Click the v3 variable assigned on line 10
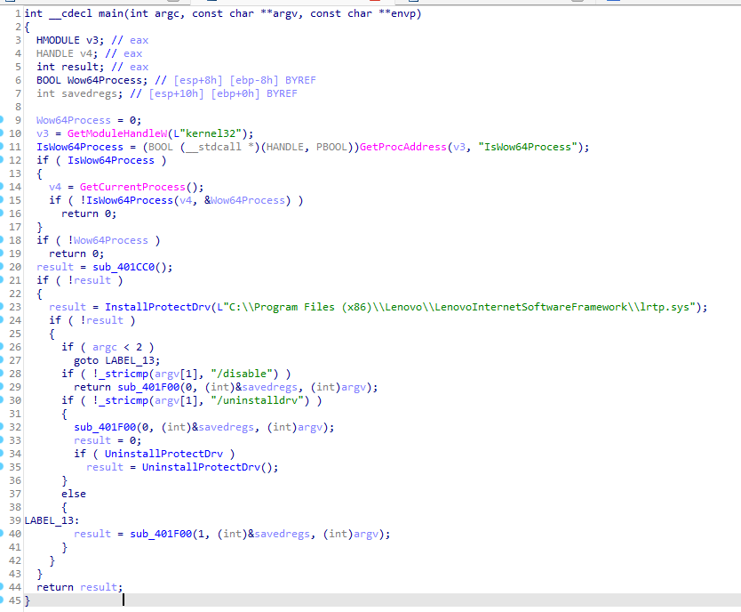This screenshot has height=612, width=741. point(43,133)
